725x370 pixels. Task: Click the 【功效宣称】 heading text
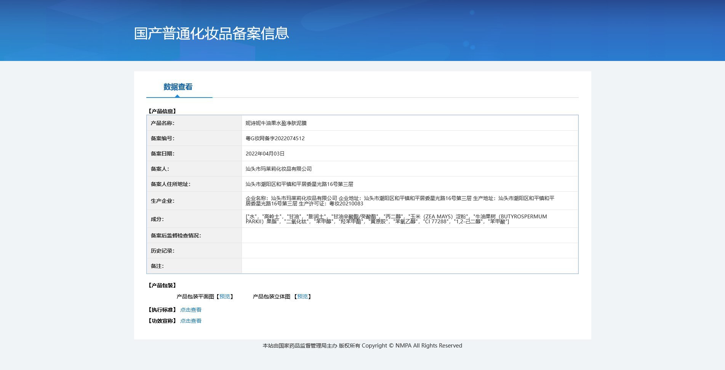[x=162, y=321]
